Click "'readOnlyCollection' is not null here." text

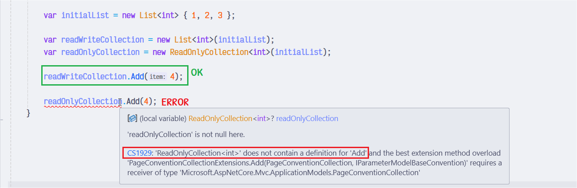[x=186, y=134]
